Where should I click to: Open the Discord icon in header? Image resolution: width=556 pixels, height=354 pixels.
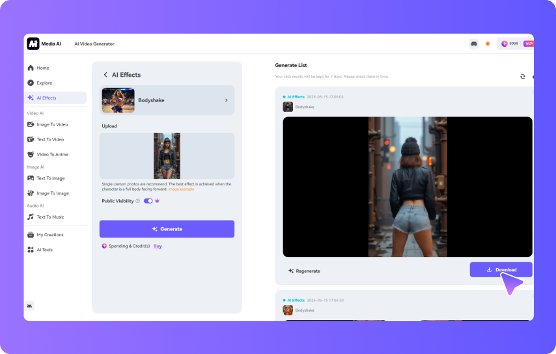(x=473, y=44)
